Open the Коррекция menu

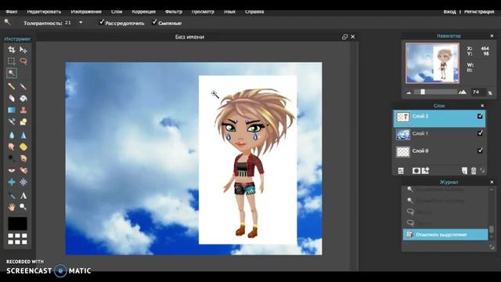144,12
